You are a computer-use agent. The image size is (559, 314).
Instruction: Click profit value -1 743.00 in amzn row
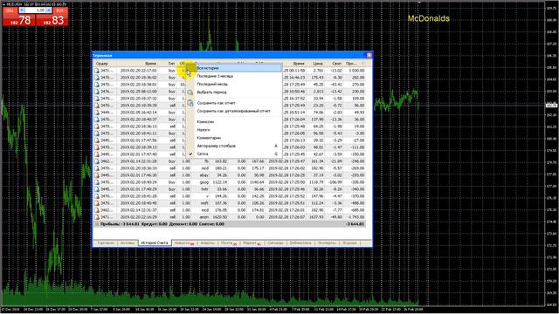(355, 217)
